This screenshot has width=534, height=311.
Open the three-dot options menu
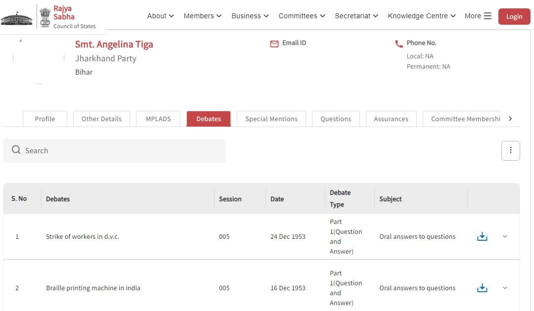pos(510,151)
